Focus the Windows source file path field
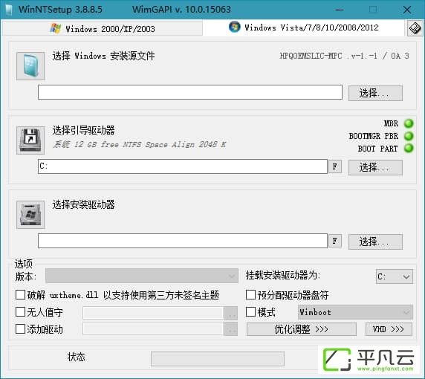Viewport: 425px width, 379px height. pyautogui.click(x=190, y=92)
